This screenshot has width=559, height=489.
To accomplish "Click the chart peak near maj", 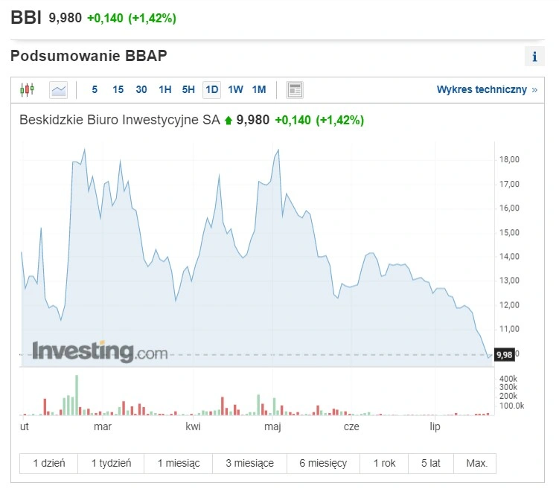I will (x=278, y=150).
